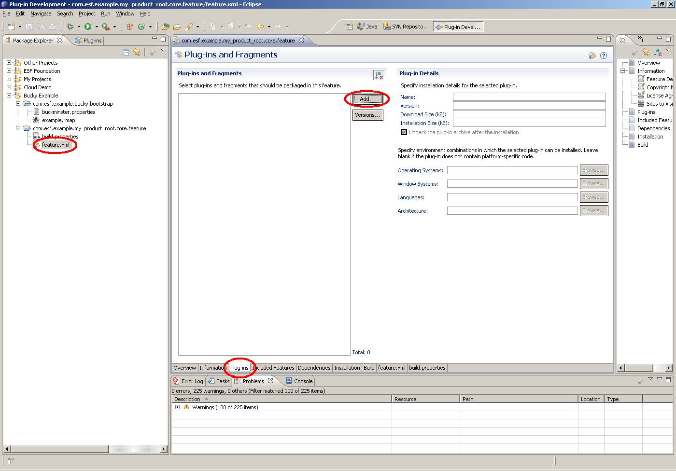Click the Search flashlight toolbar icon

point(189,27)
